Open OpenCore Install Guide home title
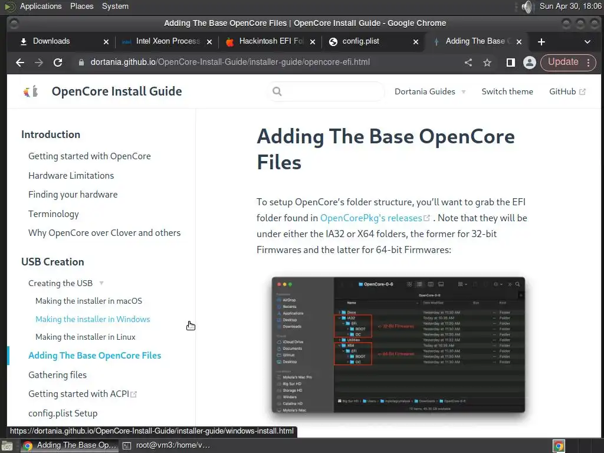604x453 pixels. tap(117, 91)
